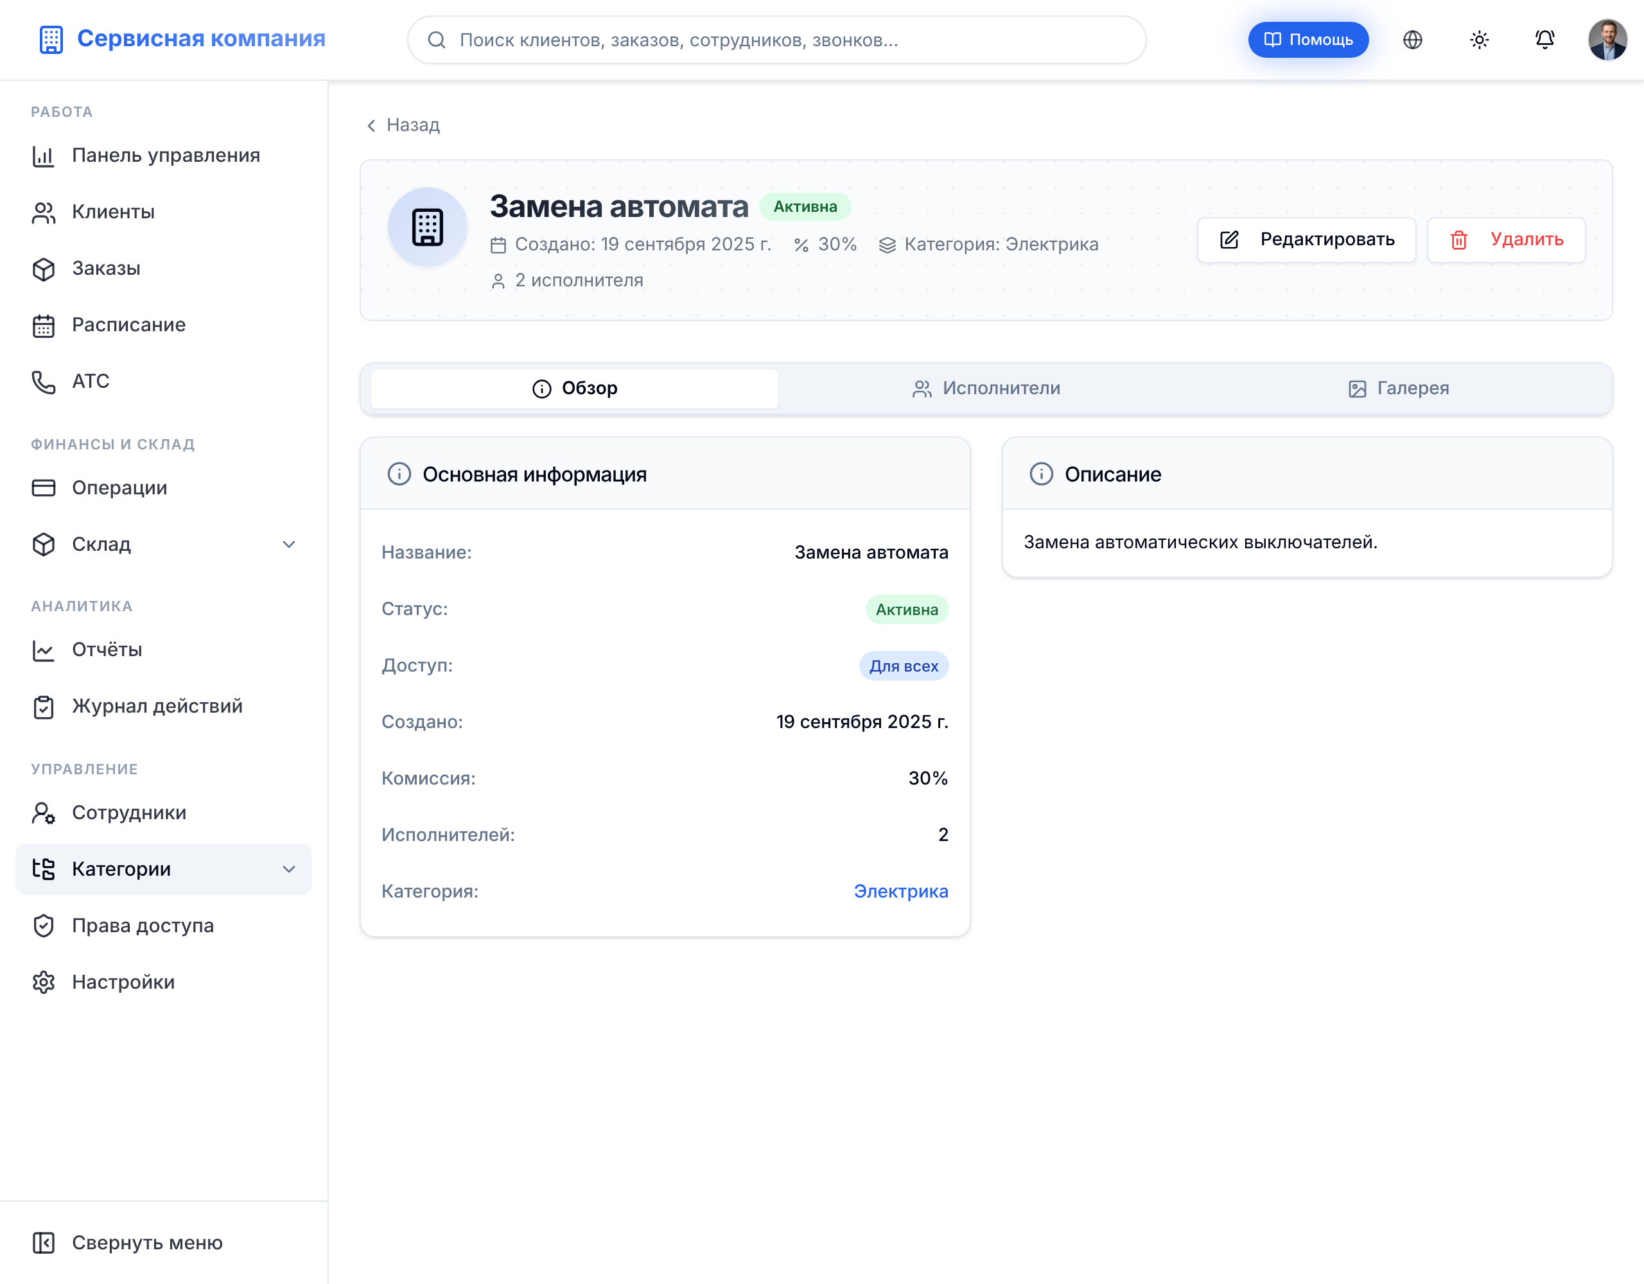The width and height of the screenshot is (1644, 1284).
Task: Toggle light theme sun icon
Action: [1479, 40]
